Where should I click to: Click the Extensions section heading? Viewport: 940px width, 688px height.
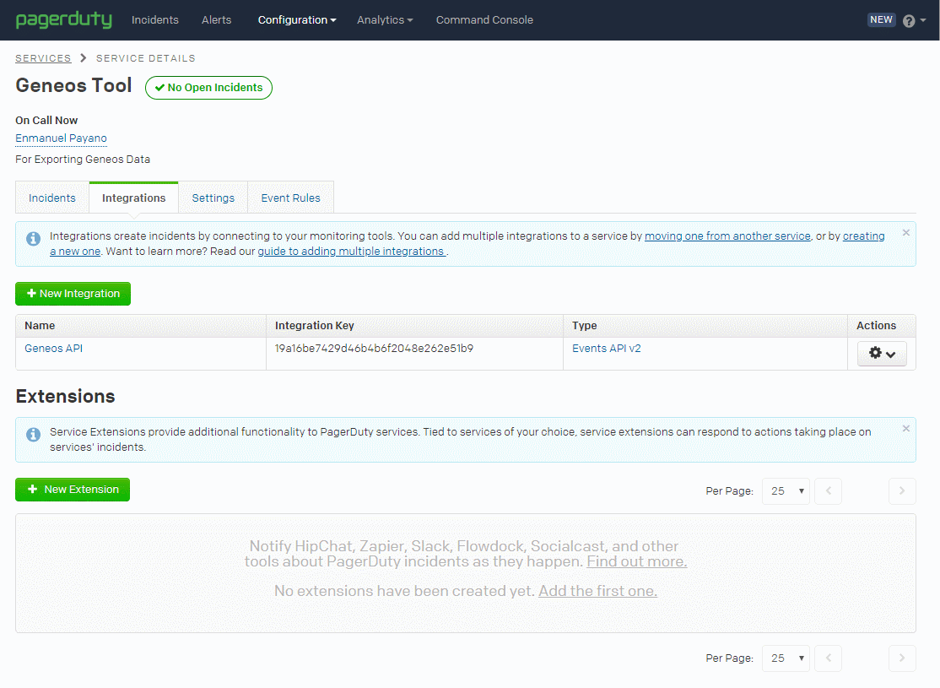point(65,396)
